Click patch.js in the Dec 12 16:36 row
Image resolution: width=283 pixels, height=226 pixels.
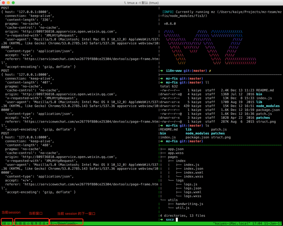coord(264,114)
